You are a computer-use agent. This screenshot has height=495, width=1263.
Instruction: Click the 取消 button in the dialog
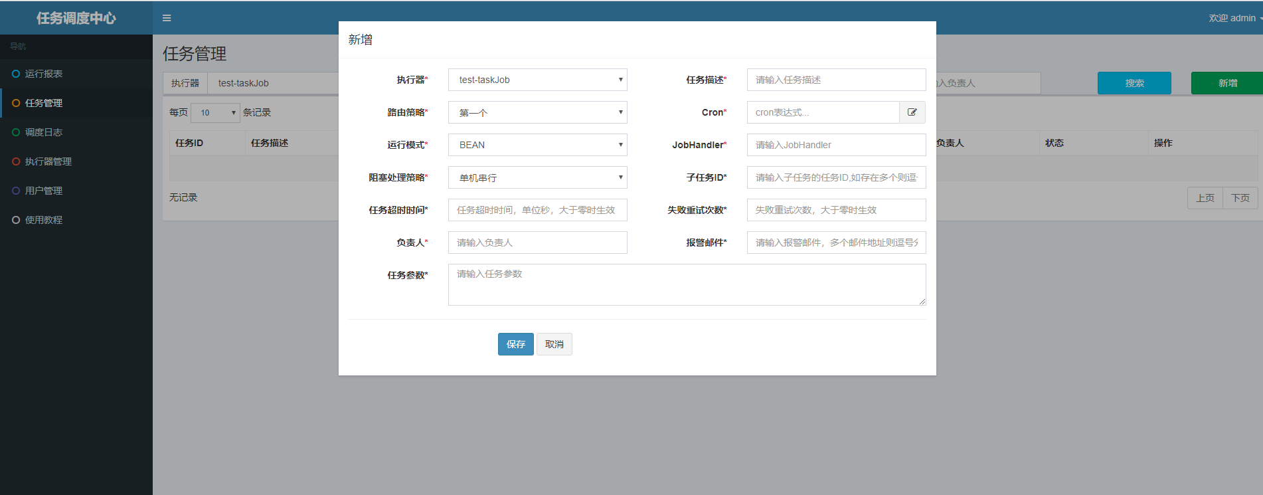[554, 344]
